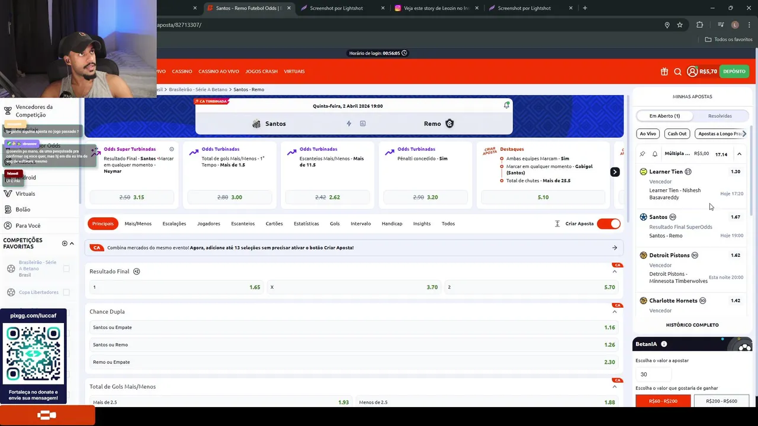Open the match stats icon between team names
Image resolution: width=758 pixels, height=426 pixels.
363,124
